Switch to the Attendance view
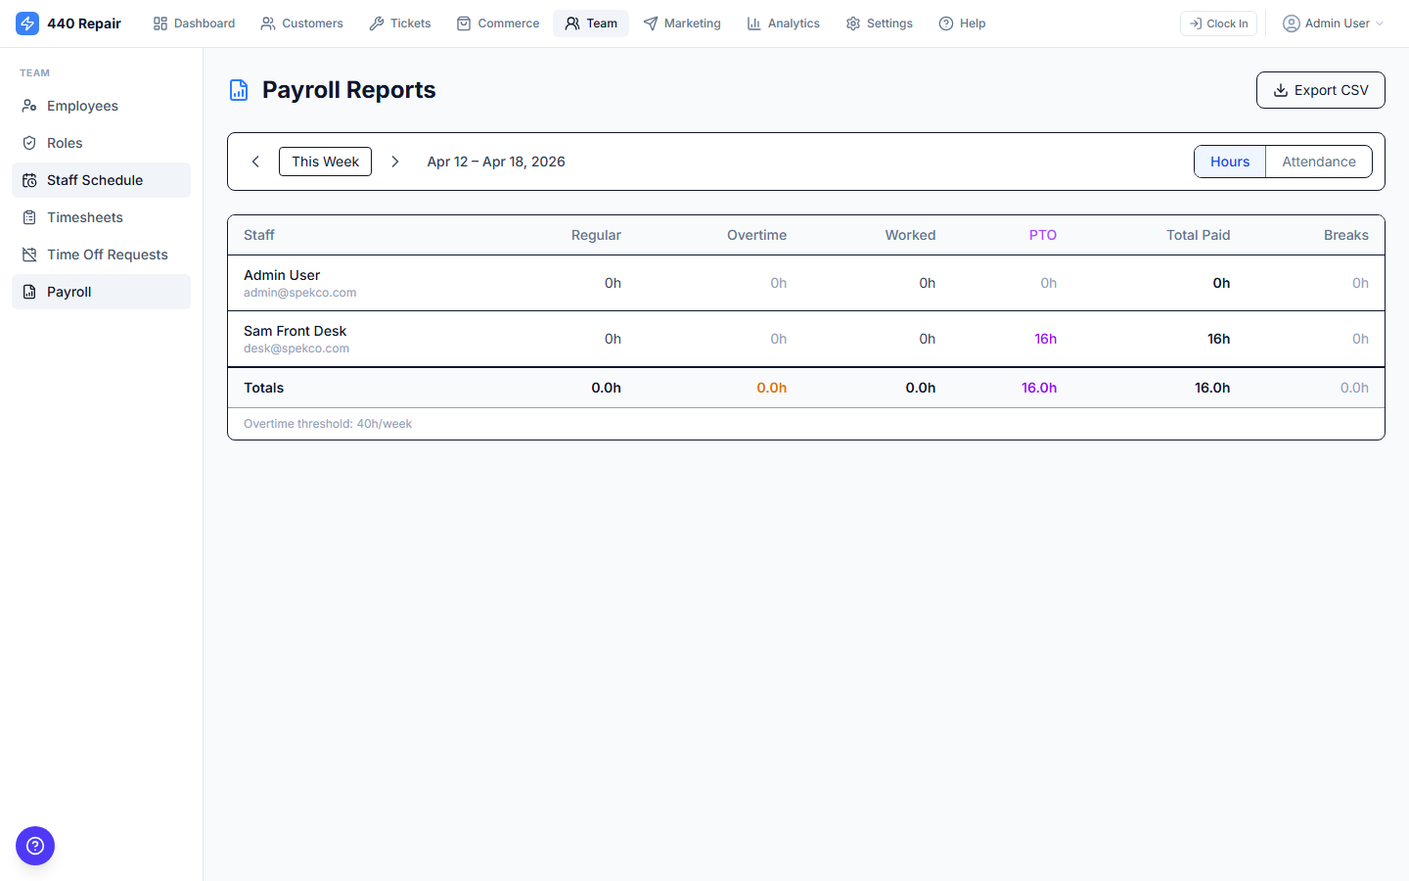This screenshot has width=1409, height=881. point(1318,161)
